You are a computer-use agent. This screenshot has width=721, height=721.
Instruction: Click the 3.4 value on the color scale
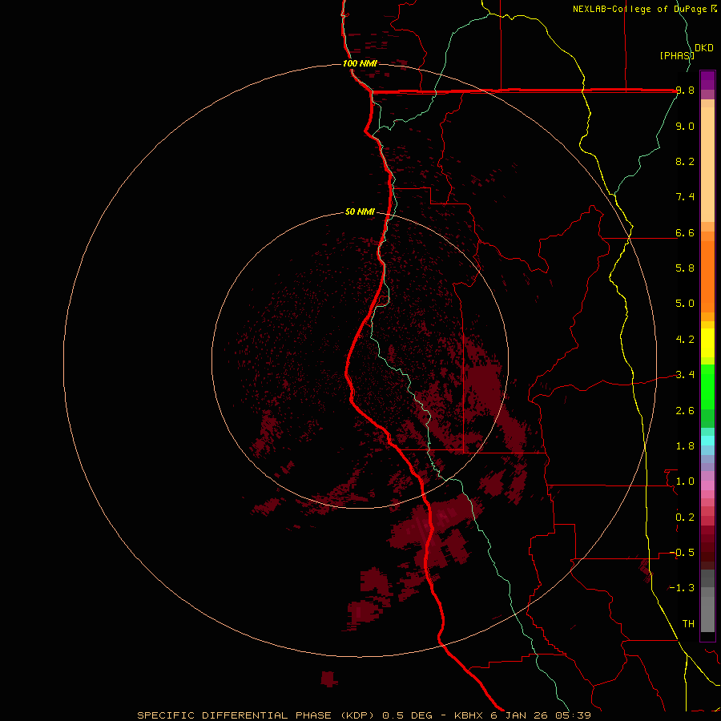[685, 375]
